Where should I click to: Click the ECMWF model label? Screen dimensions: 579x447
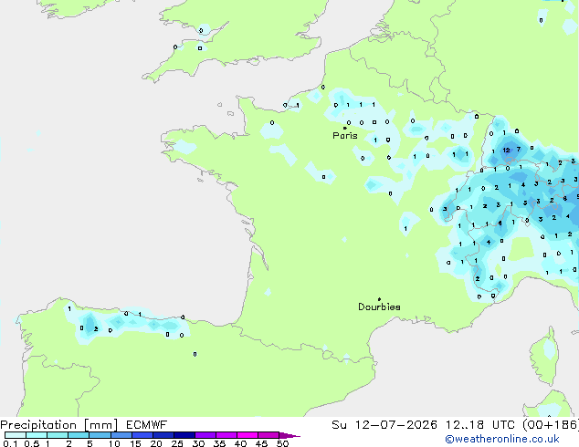tap(147, 425)
